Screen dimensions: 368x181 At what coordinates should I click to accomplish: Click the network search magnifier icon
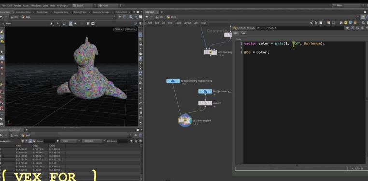pyautogui.click(x=363, y=23)
